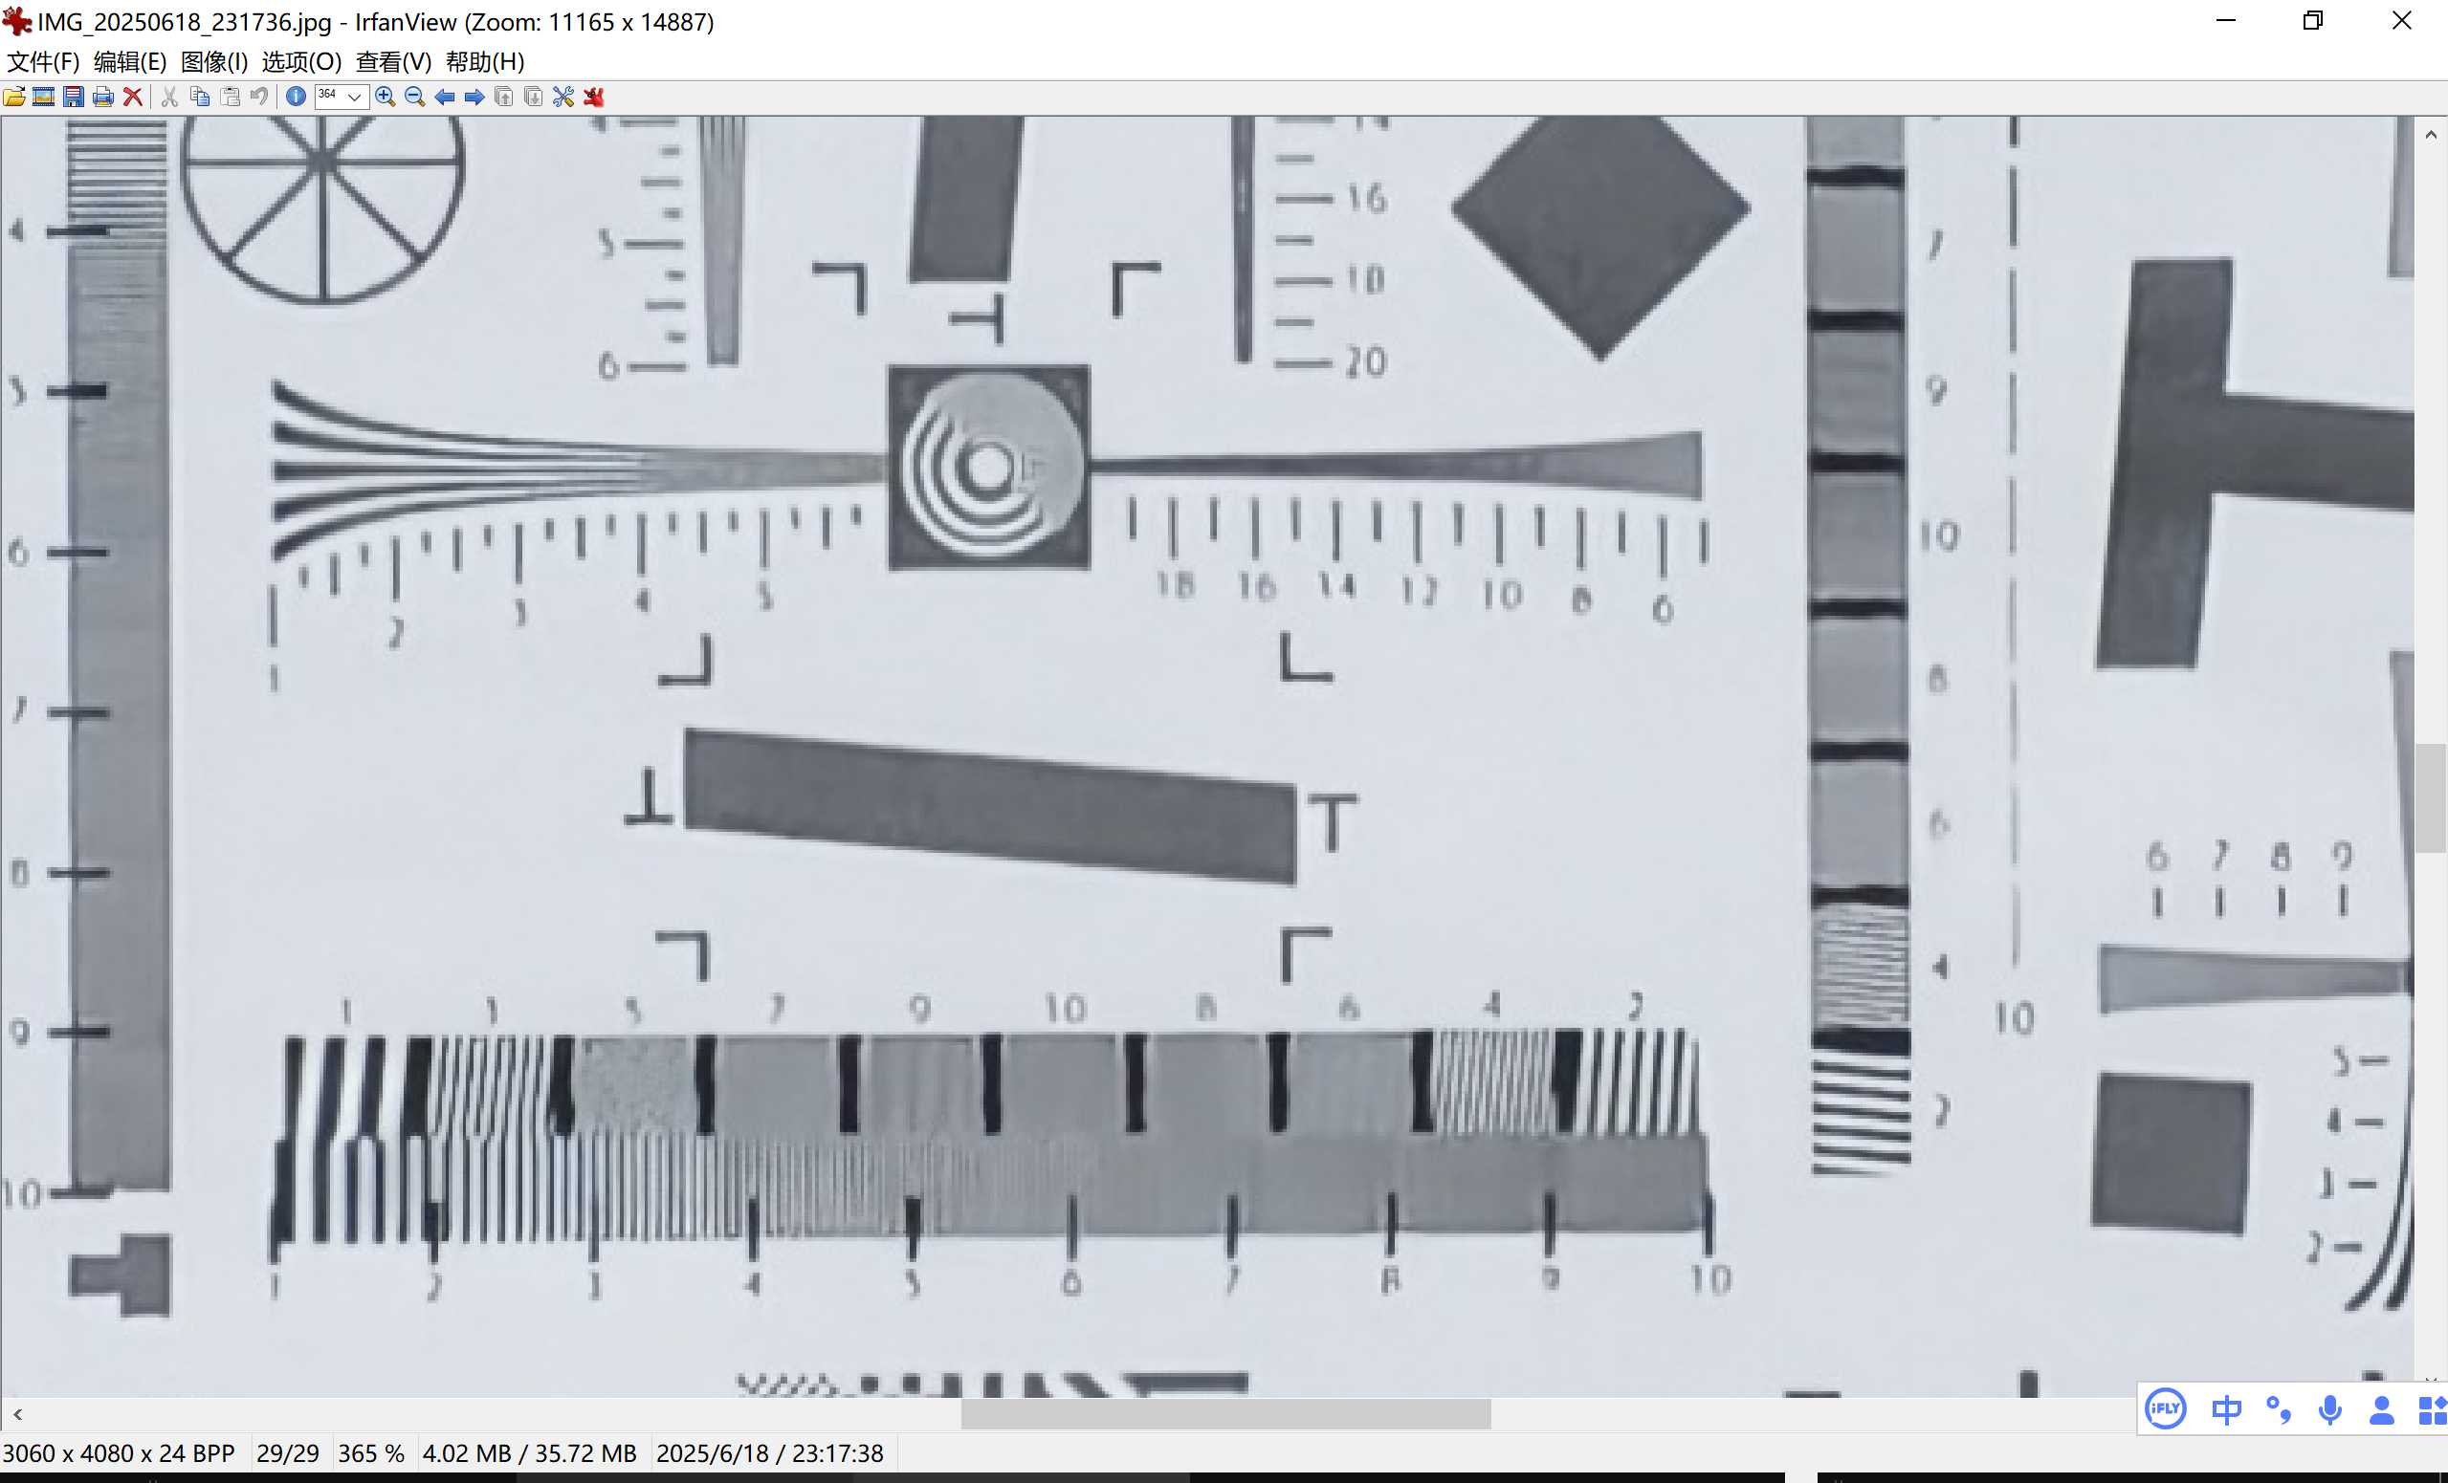Click the Copy icon in toolbar
Screen dimensions: 2448x1483
(200, 97)
